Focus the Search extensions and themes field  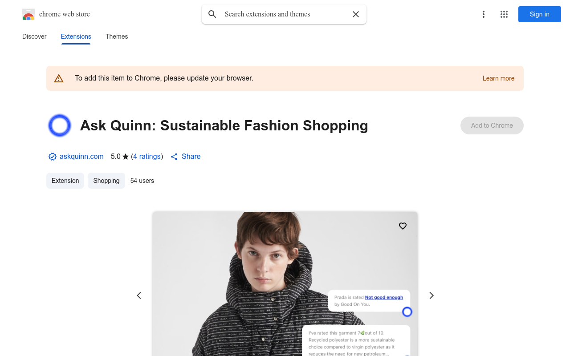coord(284,14)
